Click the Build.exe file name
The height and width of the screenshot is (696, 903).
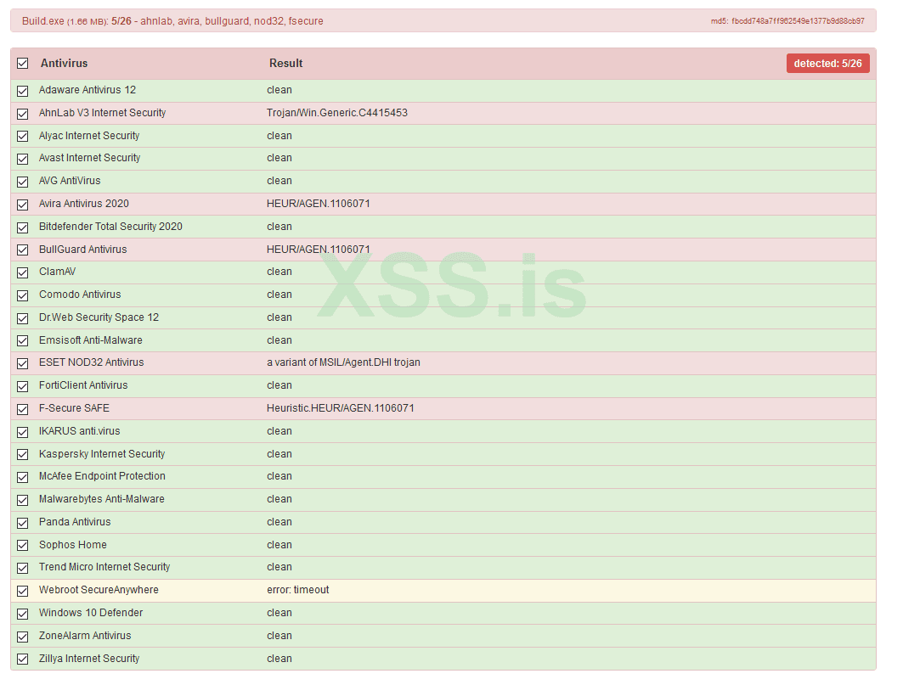click(42, 21)
